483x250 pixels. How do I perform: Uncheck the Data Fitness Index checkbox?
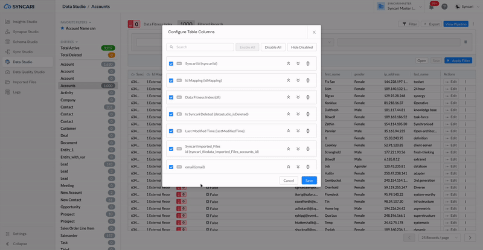pos(171,97)
